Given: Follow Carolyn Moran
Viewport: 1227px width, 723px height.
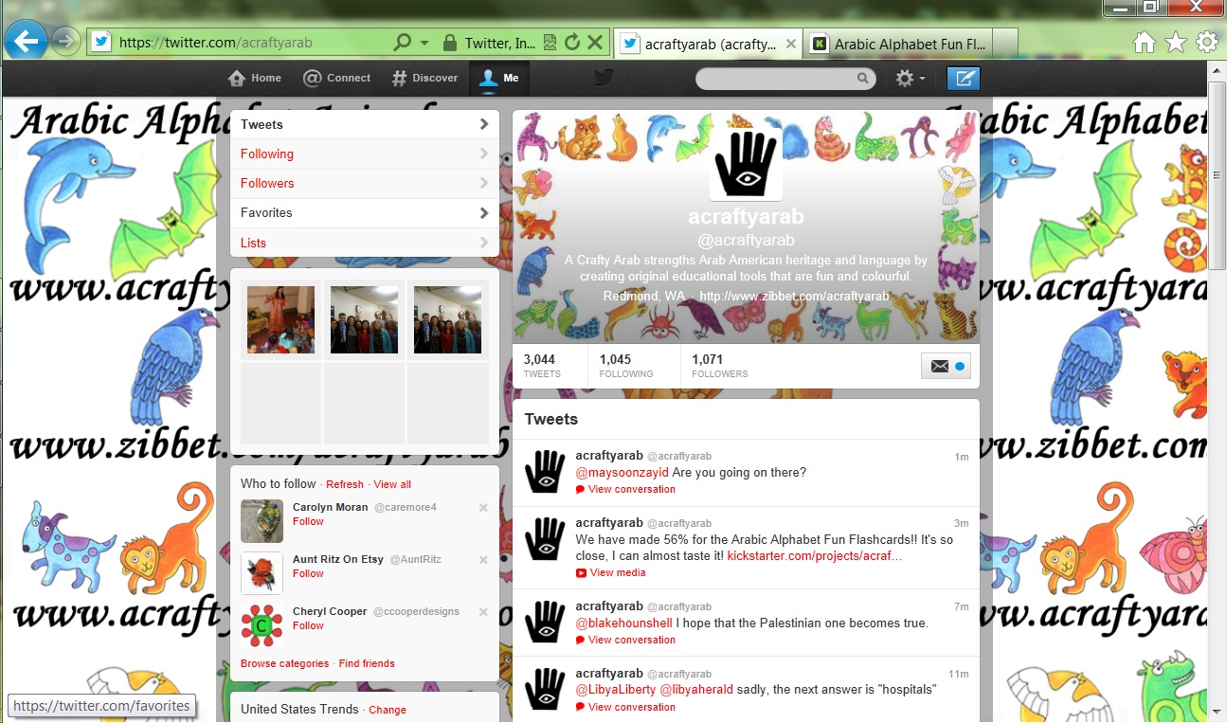Looking at the screenshot, I should point(308,521).
